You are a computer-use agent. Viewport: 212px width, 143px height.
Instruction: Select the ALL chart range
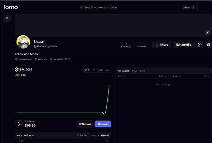[107, 70]
